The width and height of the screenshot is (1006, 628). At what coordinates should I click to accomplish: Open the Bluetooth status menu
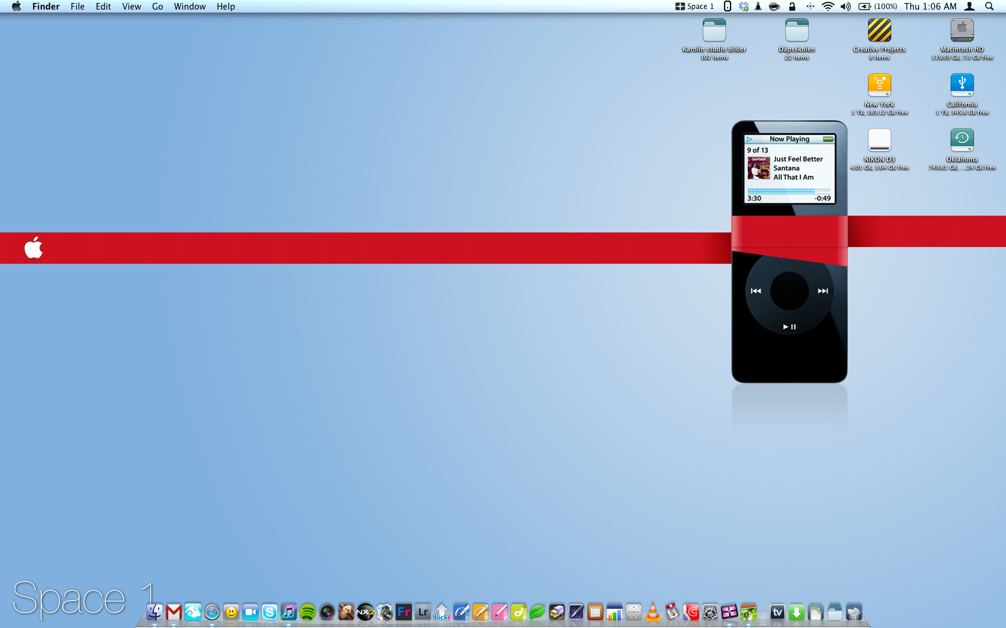810,7
